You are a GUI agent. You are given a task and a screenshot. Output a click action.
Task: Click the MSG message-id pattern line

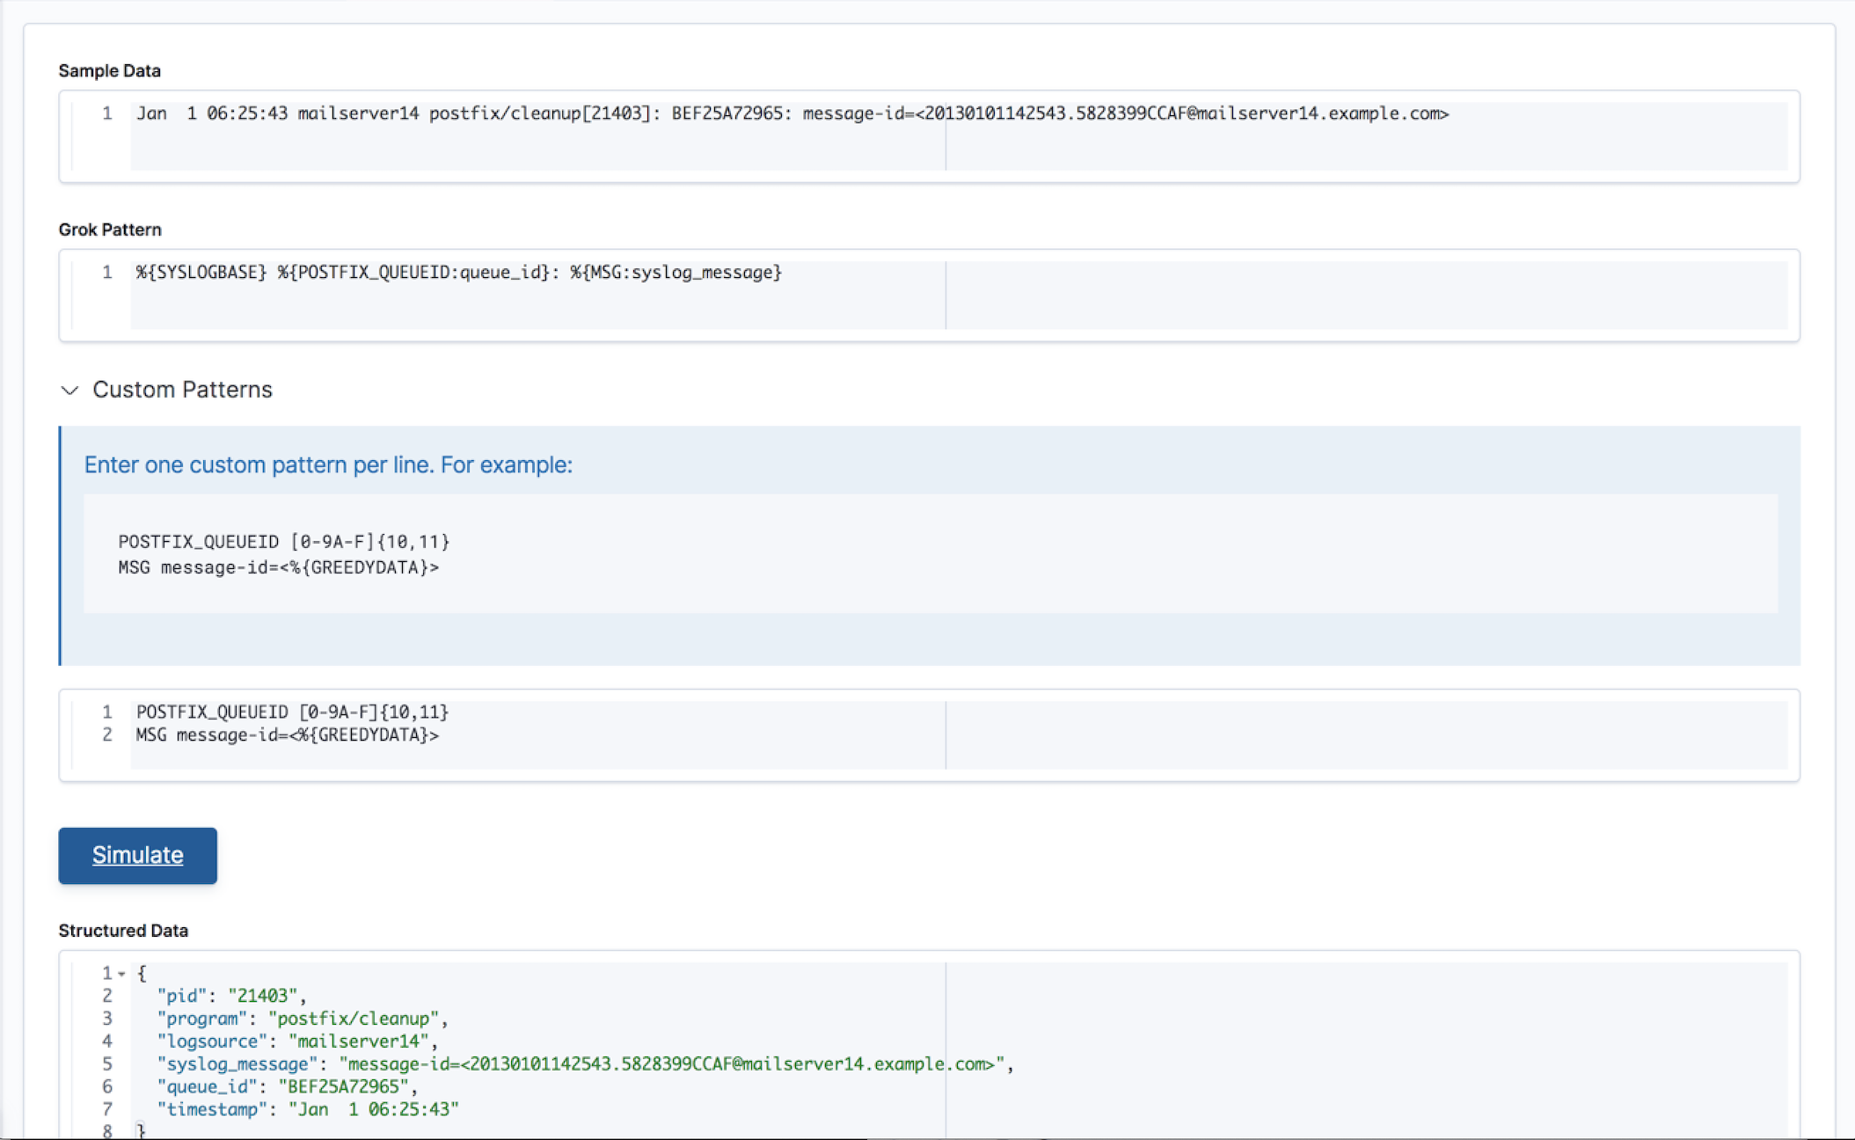click(x=288, y=735)
